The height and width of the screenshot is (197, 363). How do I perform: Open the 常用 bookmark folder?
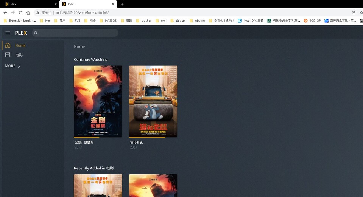(60, 20)
